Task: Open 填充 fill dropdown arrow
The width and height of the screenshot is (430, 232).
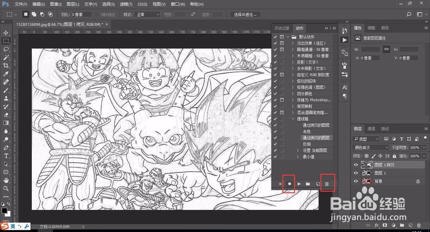Action: 424,156
